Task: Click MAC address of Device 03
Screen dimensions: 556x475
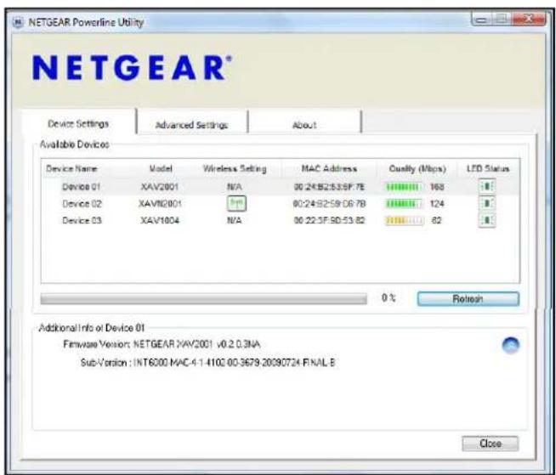Action: click(x=329, y=220)
